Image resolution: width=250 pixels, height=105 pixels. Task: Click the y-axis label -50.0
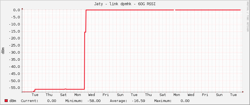[x=14, y=81]
